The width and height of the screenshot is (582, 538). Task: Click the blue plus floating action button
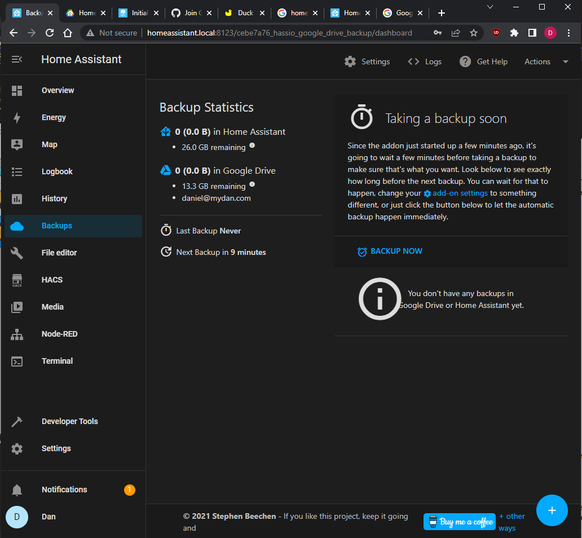552,510
